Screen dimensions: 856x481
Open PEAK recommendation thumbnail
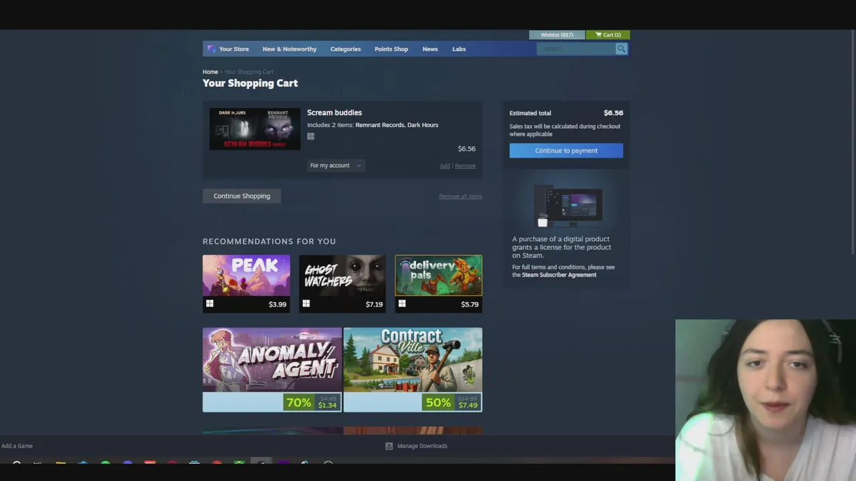[x=246, y=275]
